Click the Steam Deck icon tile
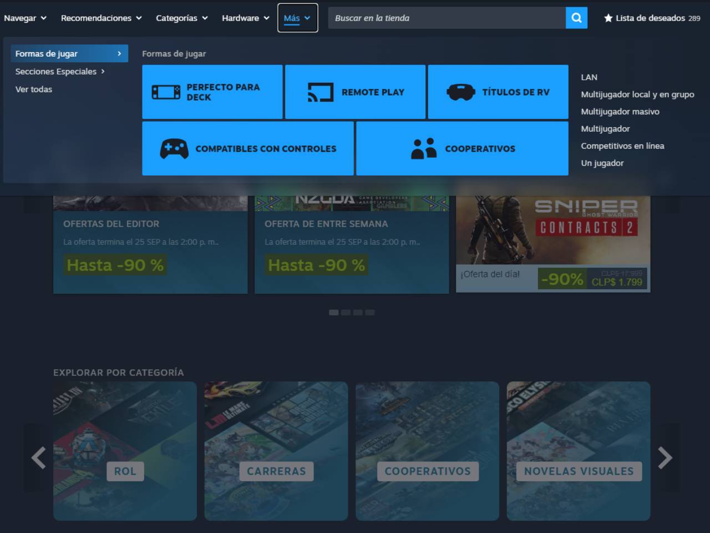Viewport: 710px width, 533px height. [x=166, y=92]
